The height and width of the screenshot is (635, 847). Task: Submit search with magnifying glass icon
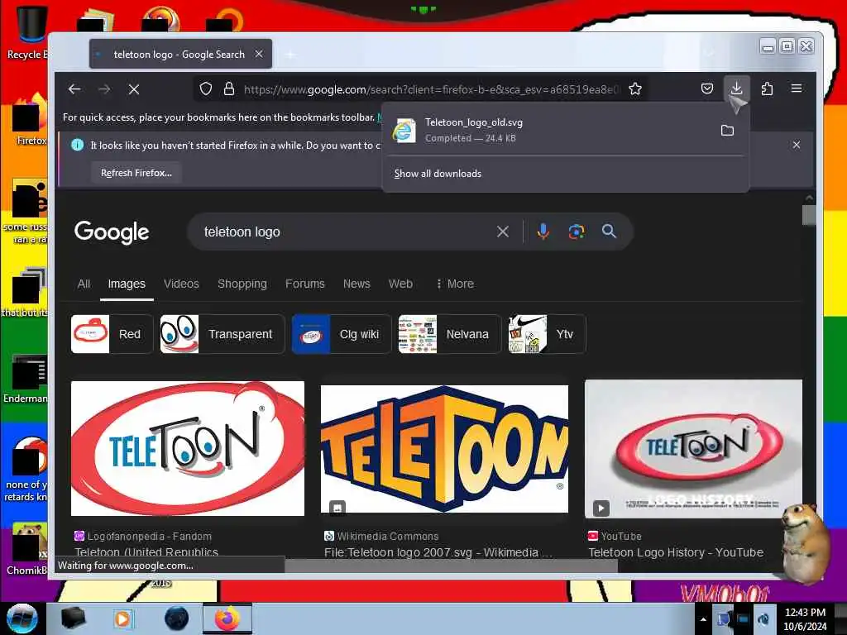point(609,232)
